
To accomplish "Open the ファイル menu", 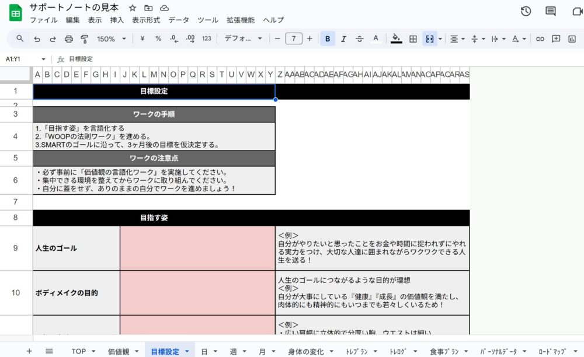I will (44, 20).
